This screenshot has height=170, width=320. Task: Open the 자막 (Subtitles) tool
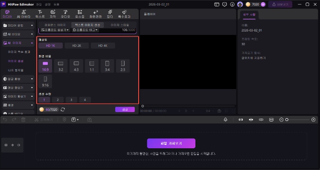53,14
